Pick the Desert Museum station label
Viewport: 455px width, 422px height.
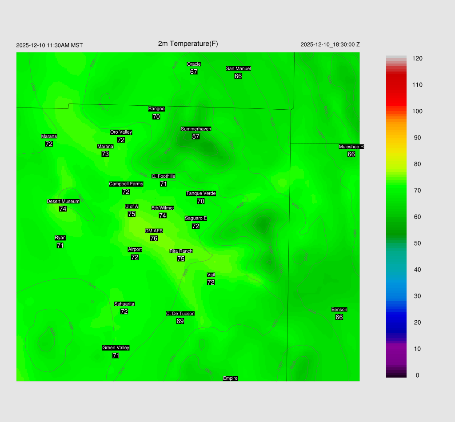[63, 201]
